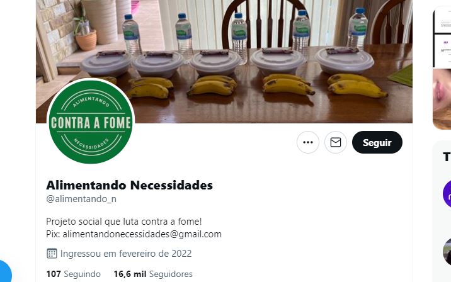This screenshot has width=451, height=282.
Task: Open the purple avatar in right sidebar
Action: click(x=447, y=194)
